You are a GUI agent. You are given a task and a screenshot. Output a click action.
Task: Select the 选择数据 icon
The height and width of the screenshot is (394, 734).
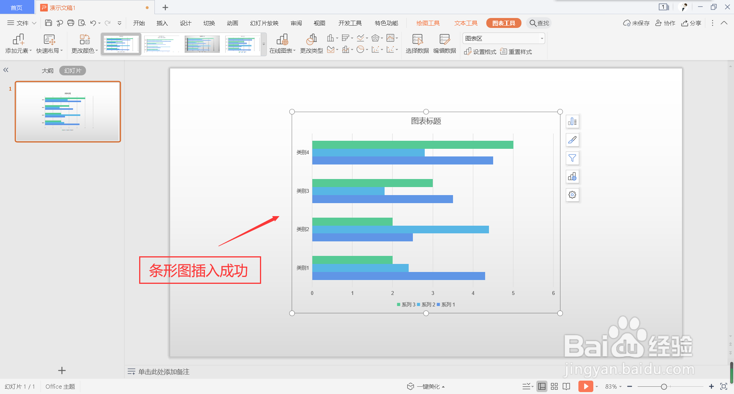(417, 43)
